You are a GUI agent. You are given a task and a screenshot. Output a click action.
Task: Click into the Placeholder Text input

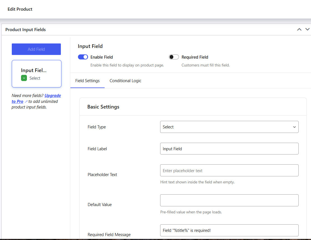pos(229,170)
